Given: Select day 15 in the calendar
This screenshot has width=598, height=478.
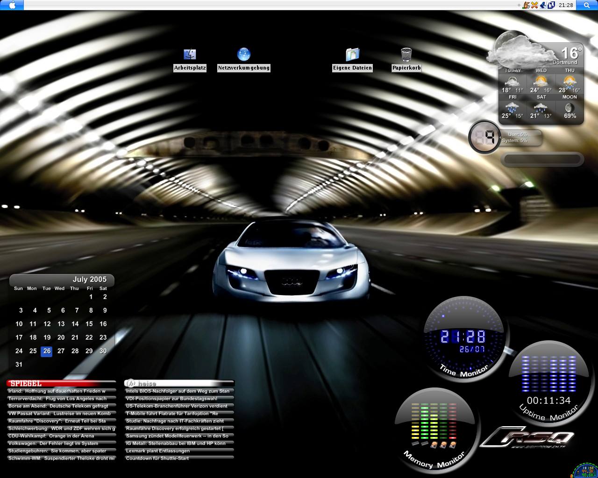Looking at the screenshot, I should (x=89, y=324).
